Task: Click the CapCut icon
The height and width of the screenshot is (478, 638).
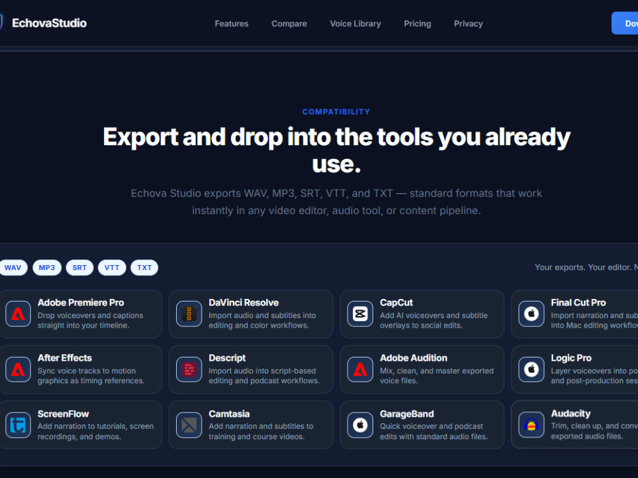Action: point(360,314)
